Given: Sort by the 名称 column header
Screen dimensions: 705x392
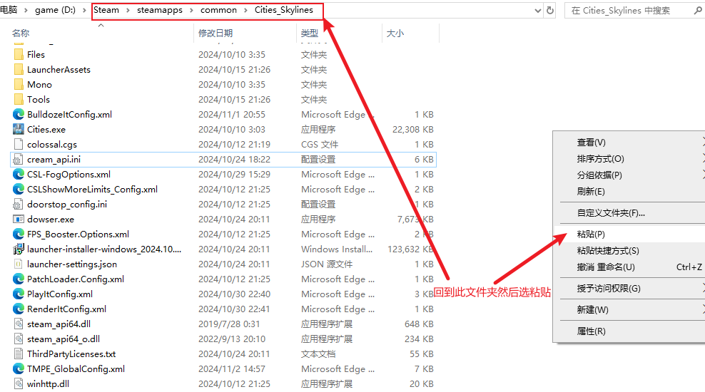Looking at the screenshot, I should [21, 33].
